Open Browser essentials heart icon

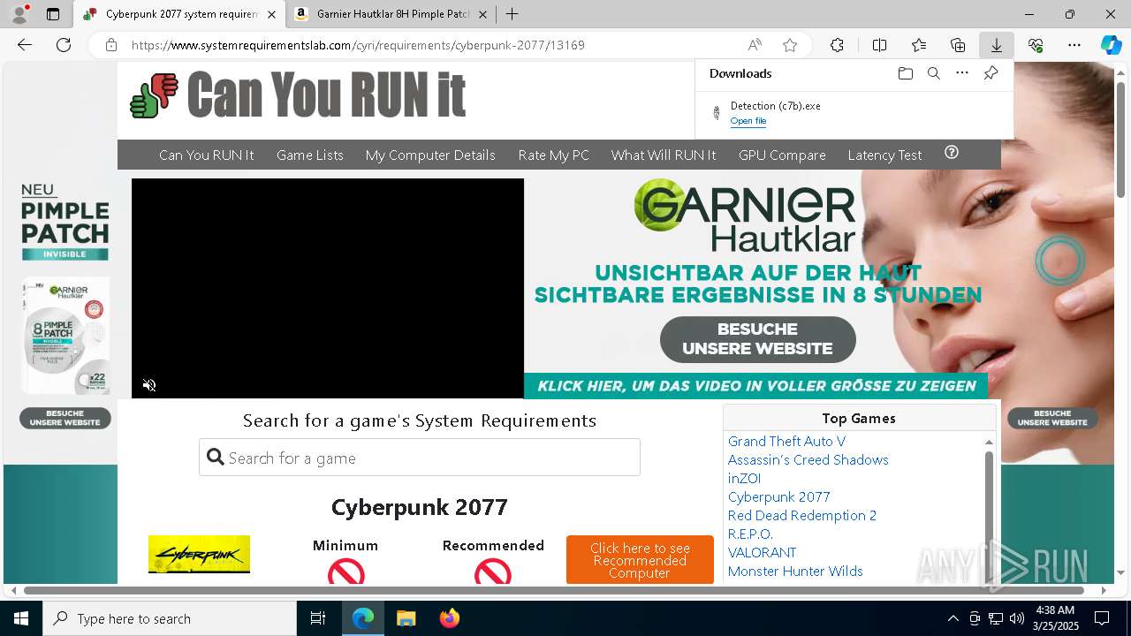click(x=1036, y=45)
